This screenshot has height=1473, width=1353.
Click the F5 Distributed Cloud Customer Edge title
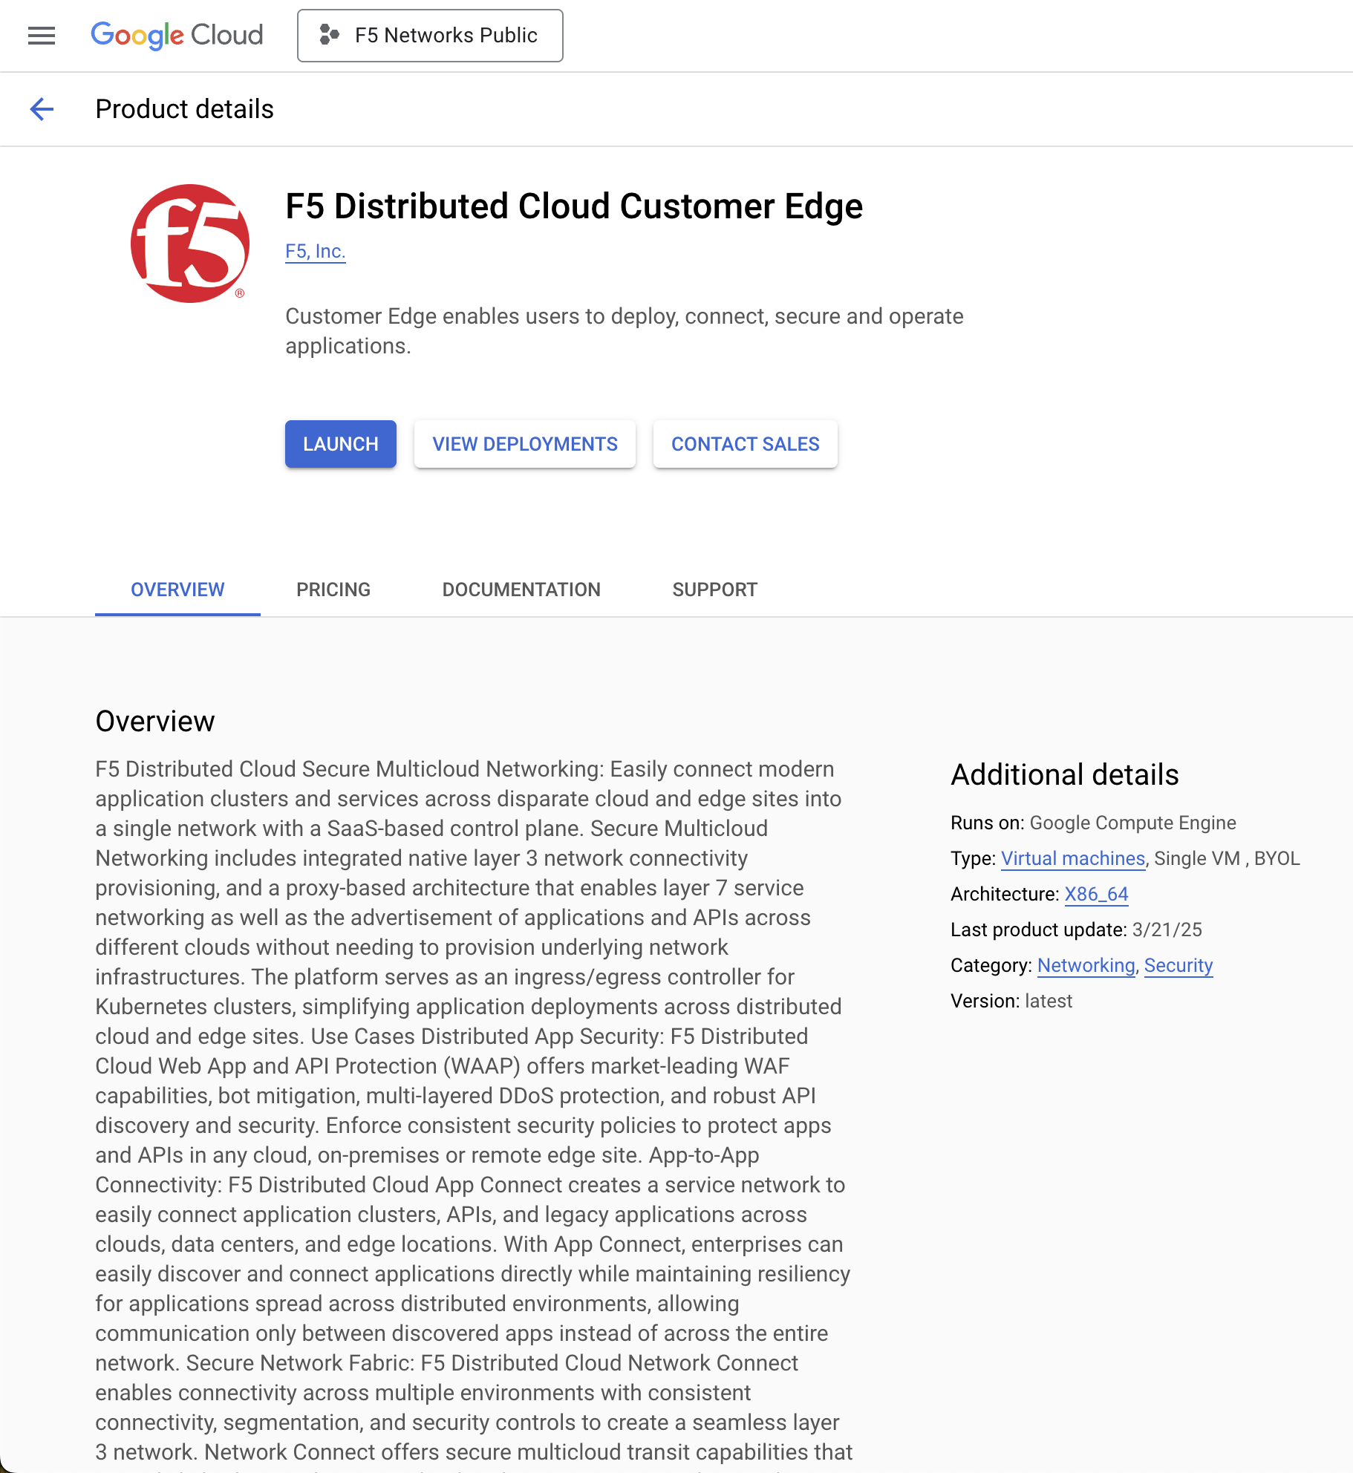tap(573, 207)
